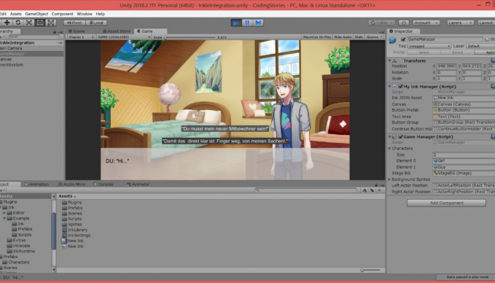Screen dimensions: 495x283
Task: Open the GameObject menu
Action: click(x=36, y=14)
